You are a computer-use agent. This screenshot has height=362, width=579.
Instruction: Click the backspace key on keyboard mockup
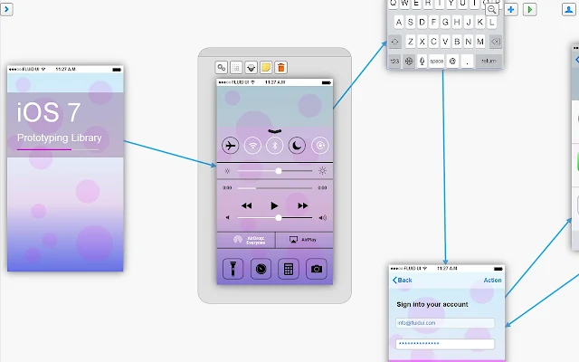point(496,42)
